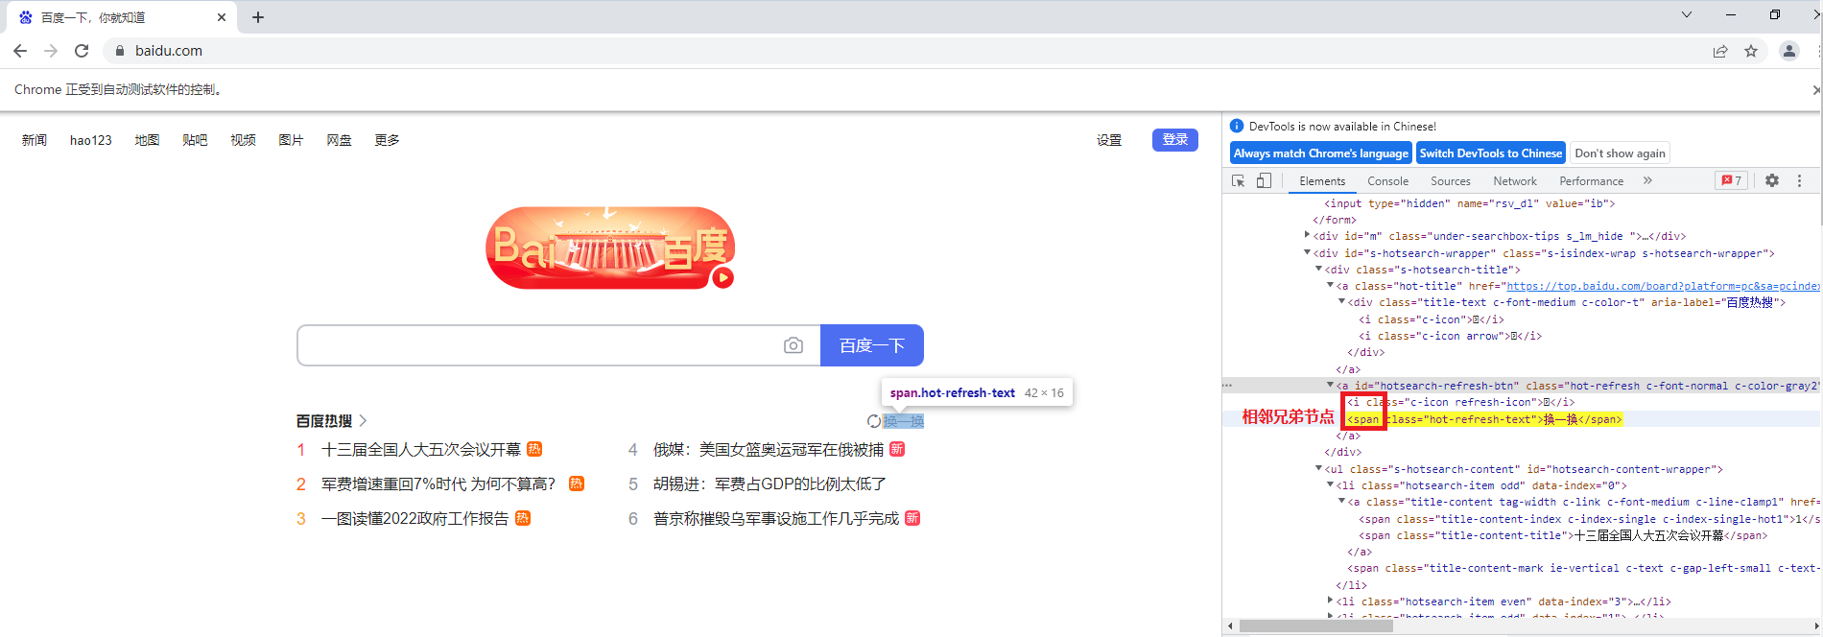Select the 百度一下，你就知道 browser tab
1823x637 pixels.
point(121,17)
